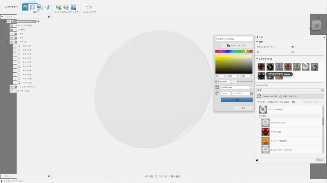Collapse the スケッチ folder tree arrow
Image resolution: width=327 pixels, height=183 pixels.
7,42
